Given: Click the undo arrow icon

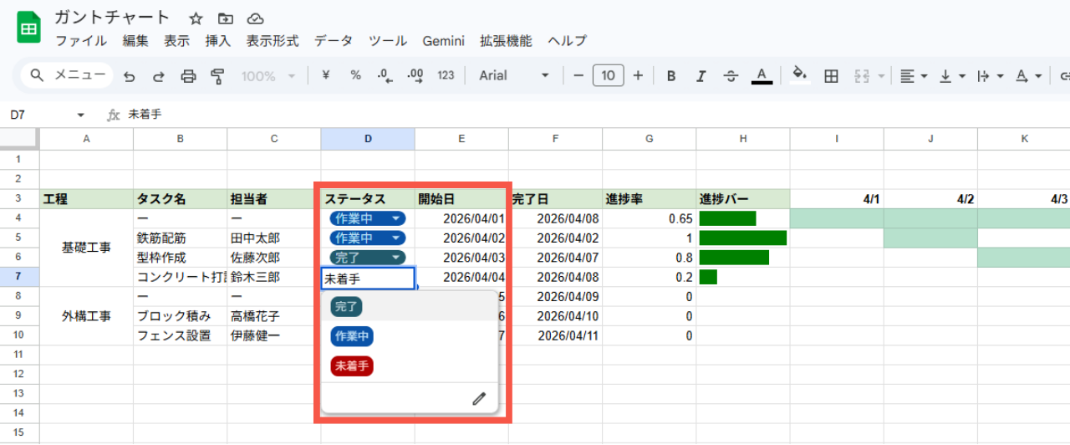Looking at the screenshot, I should click(x=130, y=76).
